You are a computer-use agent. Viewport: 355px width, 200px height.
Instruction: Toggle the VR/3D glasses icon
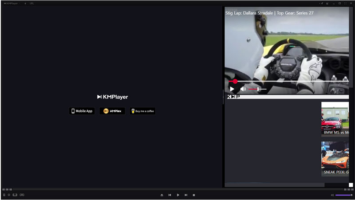pos(22,195)
